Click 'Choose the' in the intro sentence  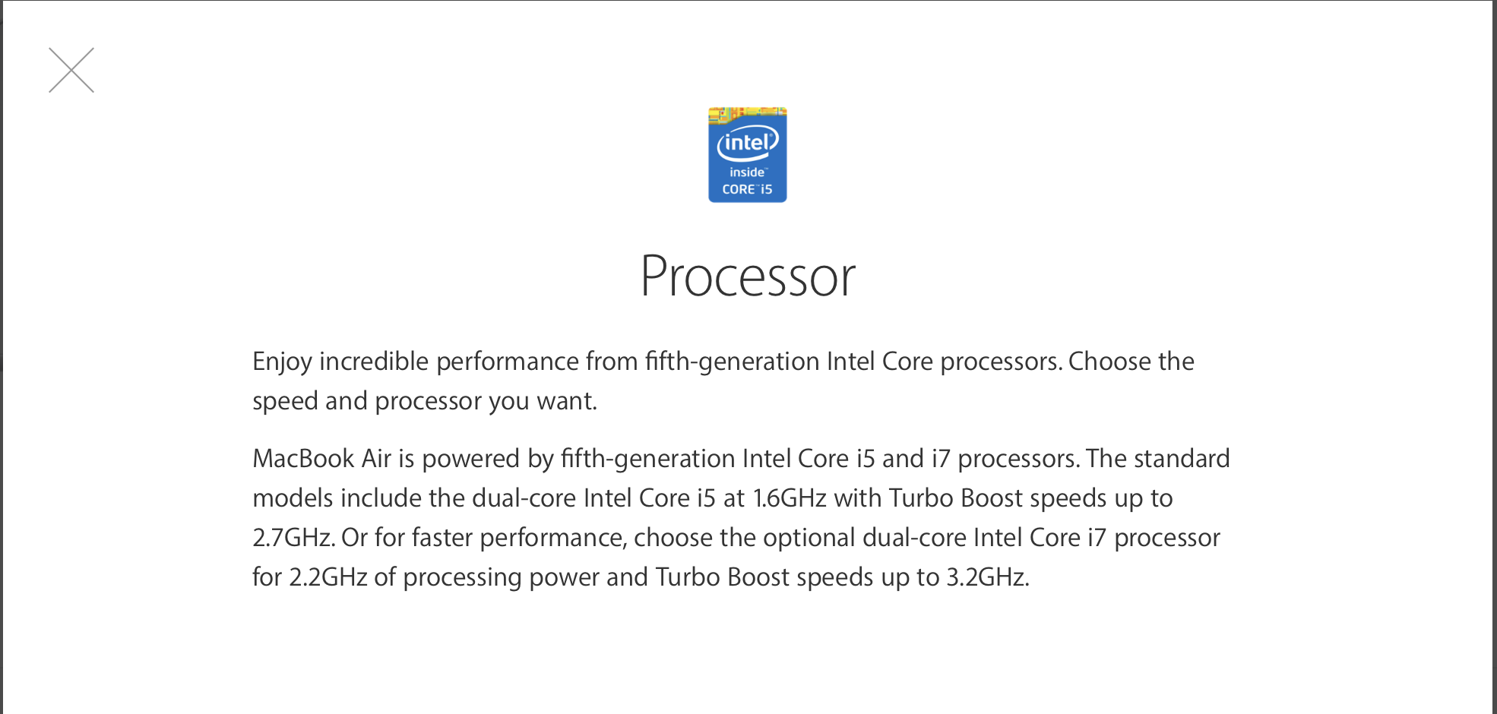click(1131, 362)
